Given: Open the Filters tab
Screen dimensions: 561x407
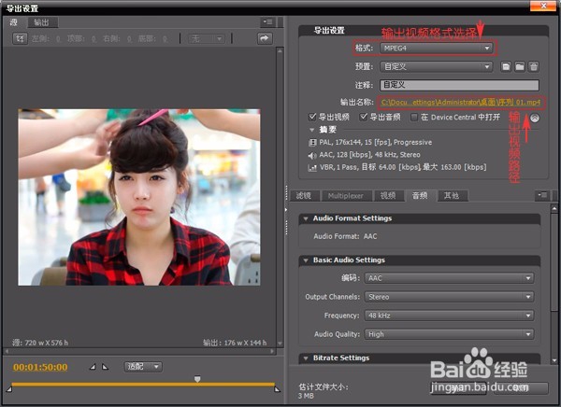Looking at the screenshot, I should tap(304, 195).
